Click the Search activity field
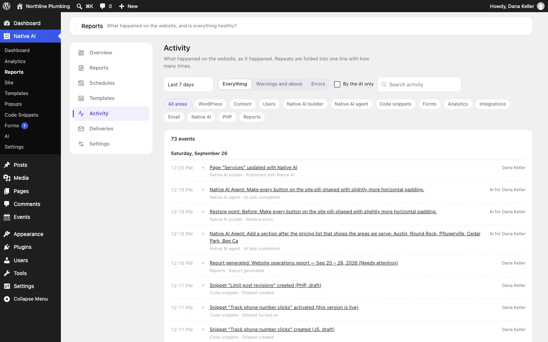Screen dimensions: 548x342 tap(419, 84)
